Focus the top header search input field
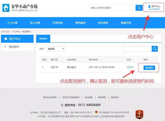Image resolution: width=165 pixels, height=121 pixels. click(112, 8)
